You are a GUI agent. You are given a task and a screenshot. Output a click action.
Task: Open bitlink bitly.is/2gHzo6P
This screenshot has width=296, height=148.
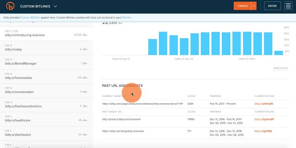point(264,119)
